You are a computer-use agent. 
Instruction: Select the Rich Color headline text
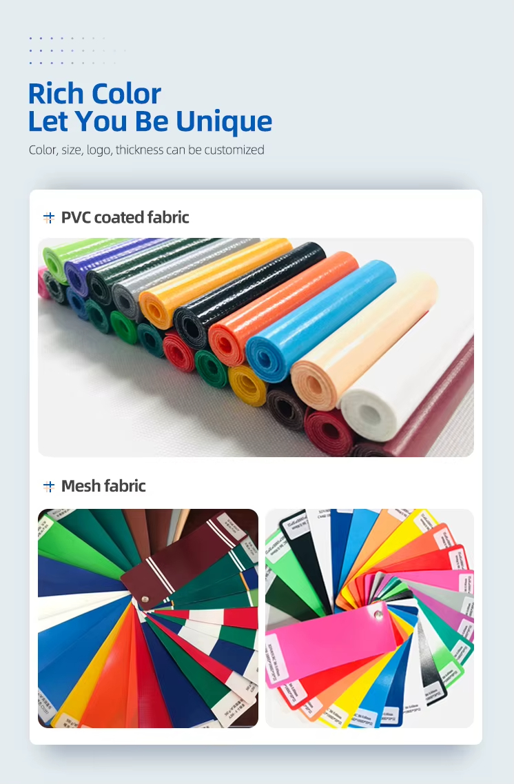94,94
